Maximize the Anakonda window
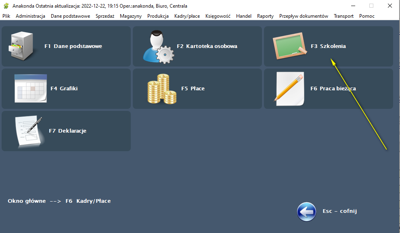 371,6
